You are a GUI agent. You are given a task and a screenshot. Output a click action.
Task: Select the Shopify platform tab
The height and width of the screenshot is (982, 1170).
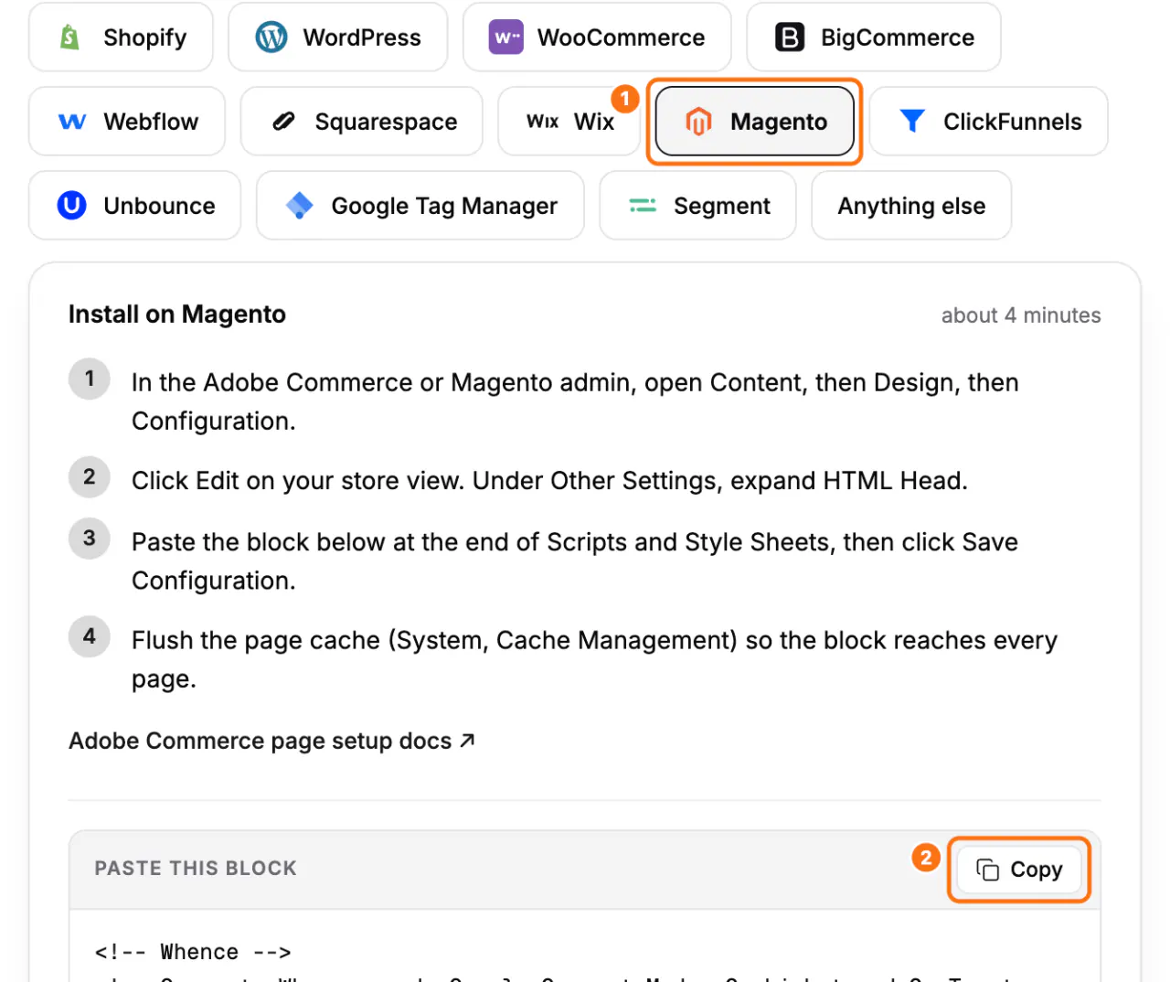(121, 37)
